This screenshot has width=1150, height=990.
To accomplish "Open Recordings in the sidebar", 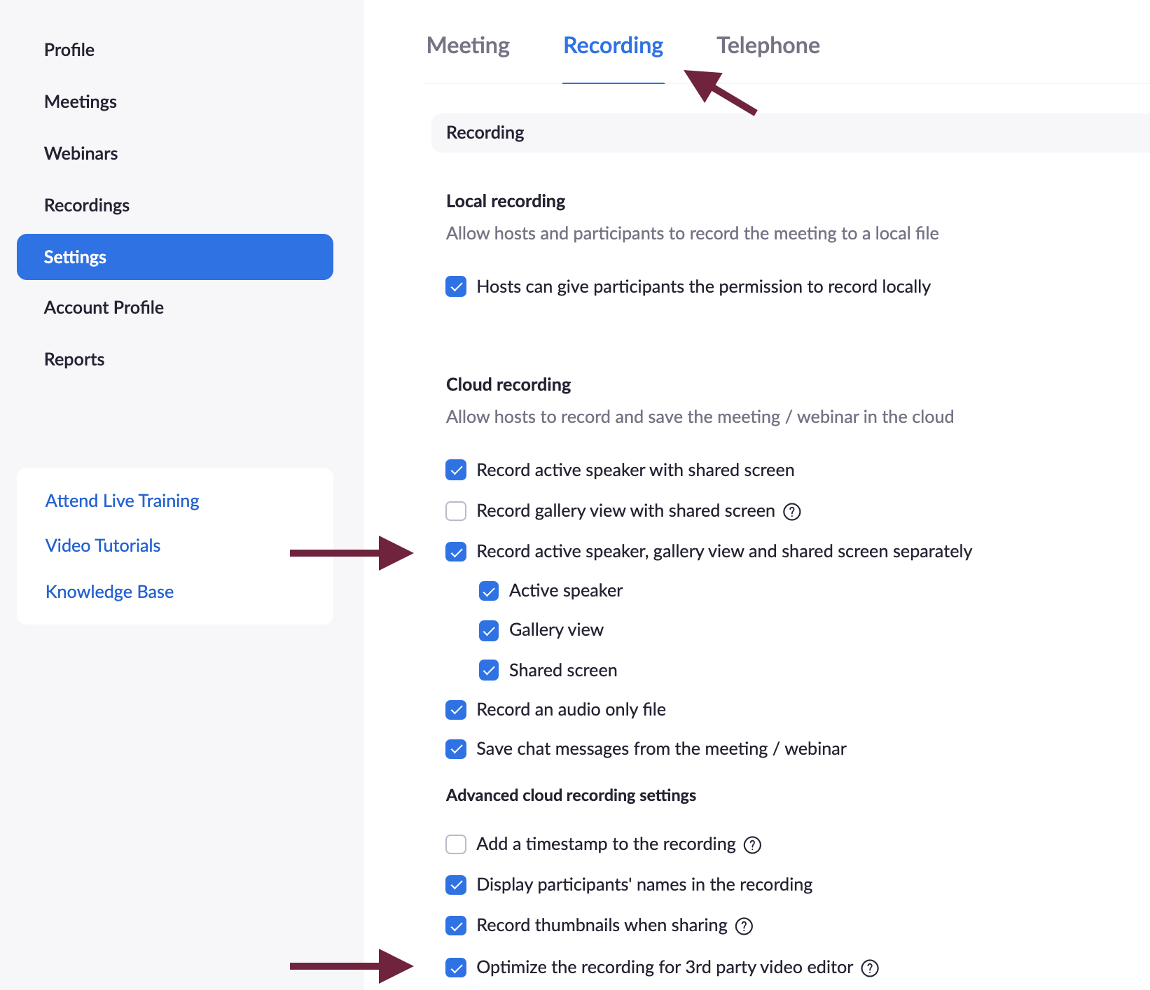I will [x=87, y=205].
